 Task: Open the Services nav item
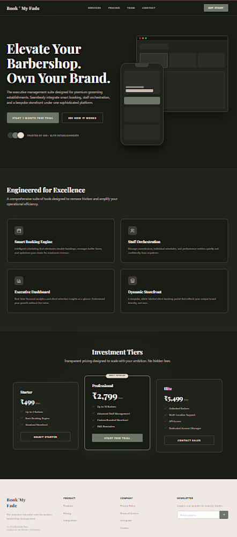[x=94, y=8]
